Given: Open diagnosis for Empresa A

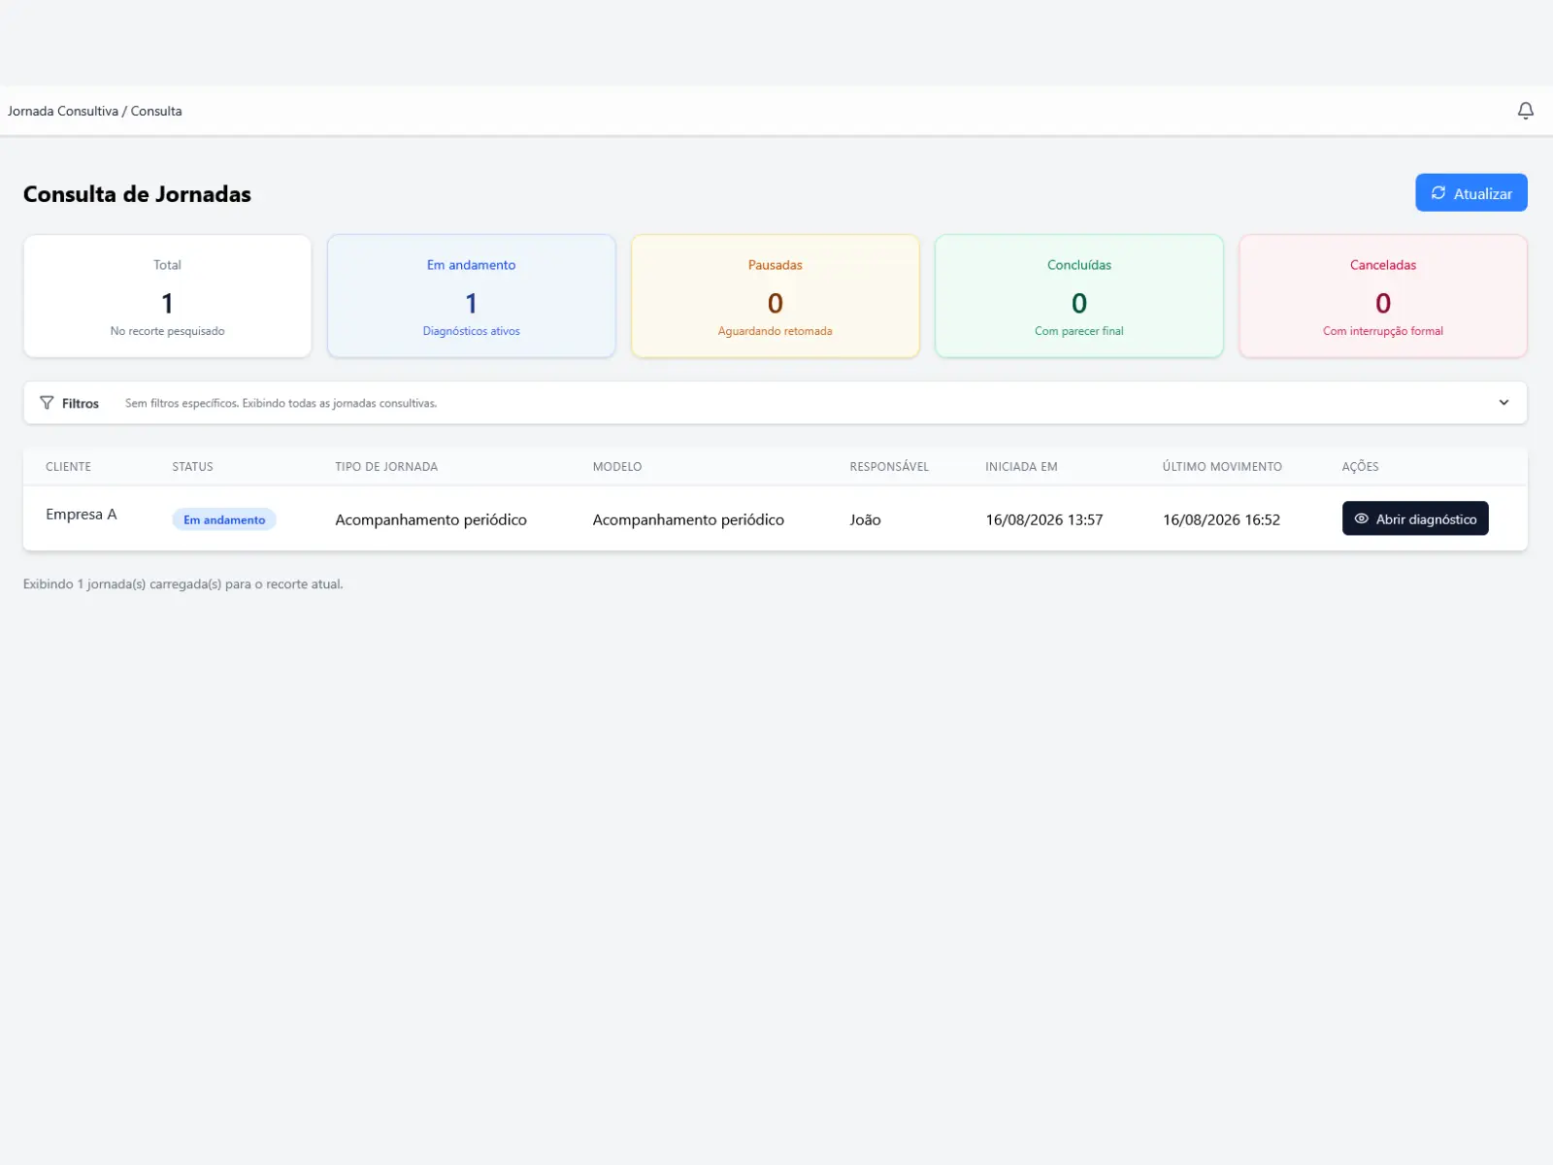Looking at the screenshot, I should 1415,518.
